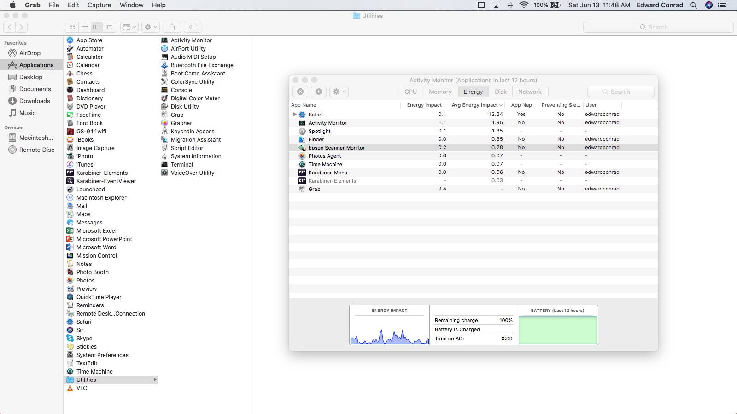This screenshot has width=737, height=414.
Task: Select the Microsoft Excel icon
Action: [x=70, y=230]
